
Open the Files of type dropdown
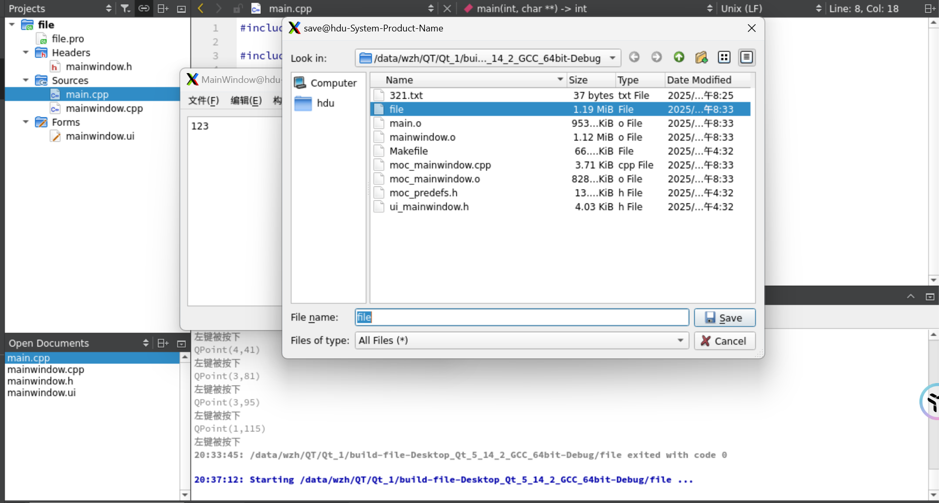click(x=521, y=340)
